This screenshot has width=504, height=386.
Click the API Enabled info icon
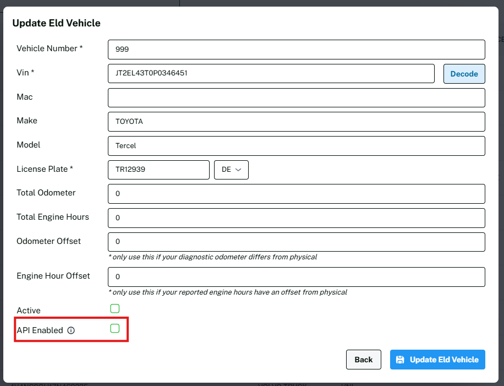(x=71, y=331)
